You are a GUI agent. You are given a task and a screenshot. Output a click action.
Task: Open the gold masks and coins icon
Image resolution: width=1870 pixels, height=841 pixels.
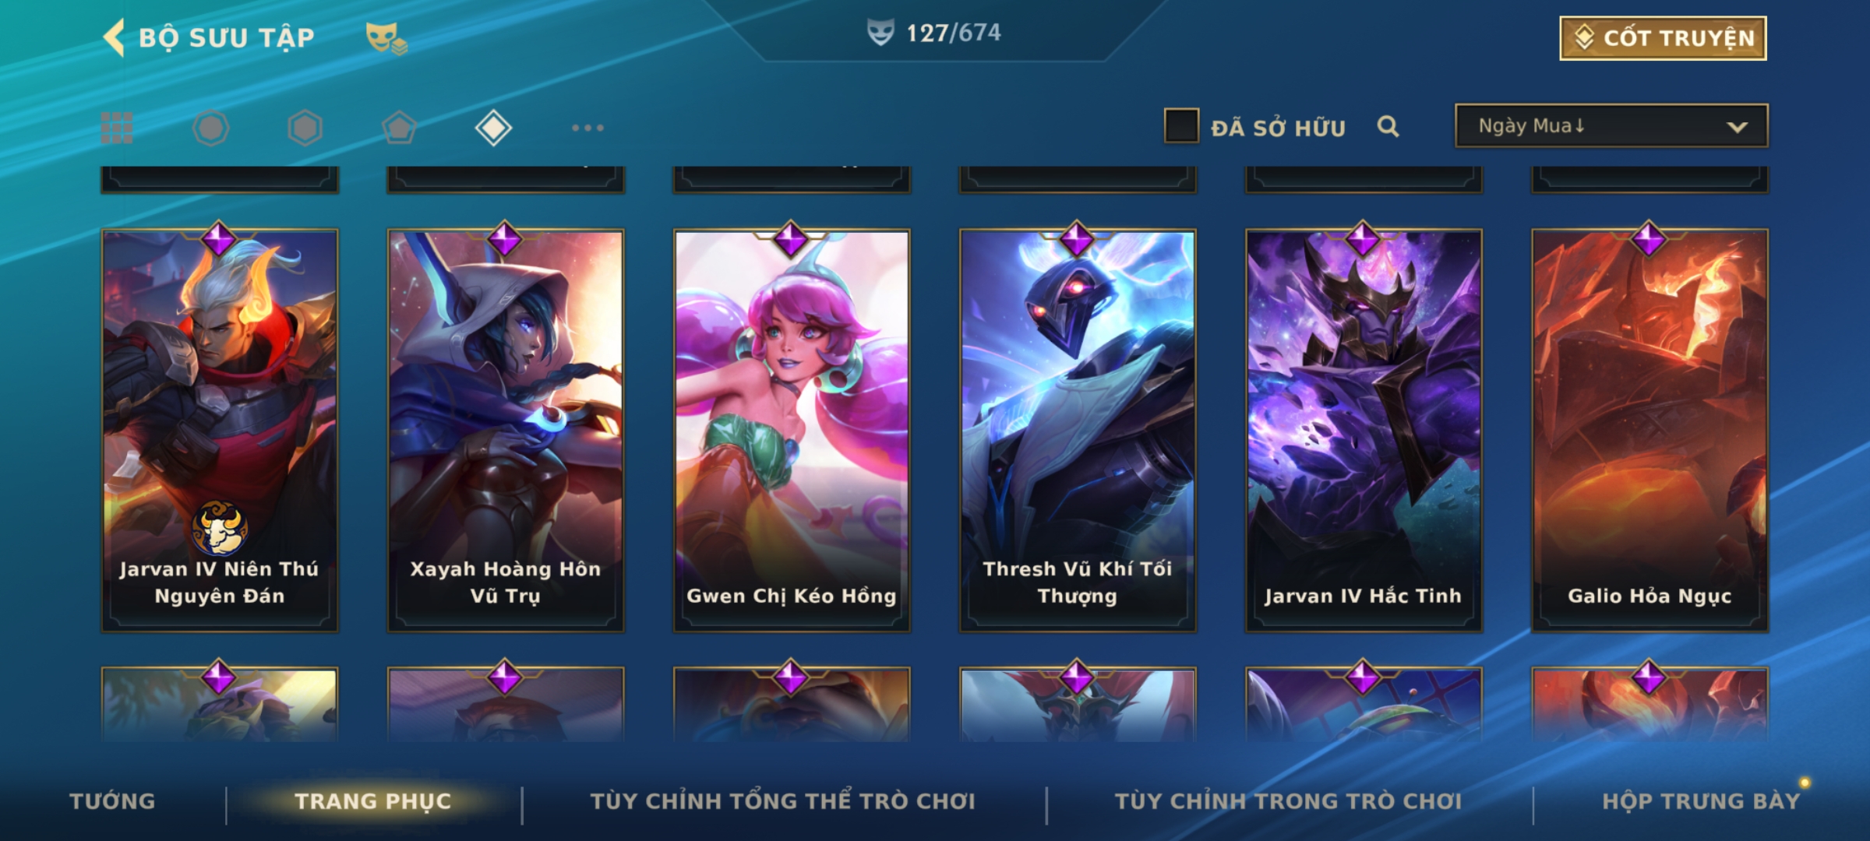tap(386, 37)
